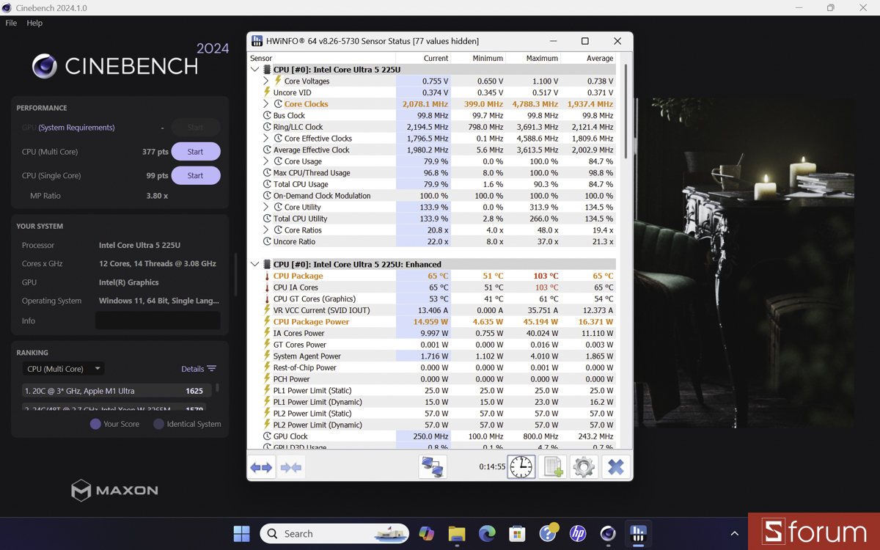Click the reset clock timer icon
The image size is (880, 550).
pyautogui.click(x=521, y=466)
